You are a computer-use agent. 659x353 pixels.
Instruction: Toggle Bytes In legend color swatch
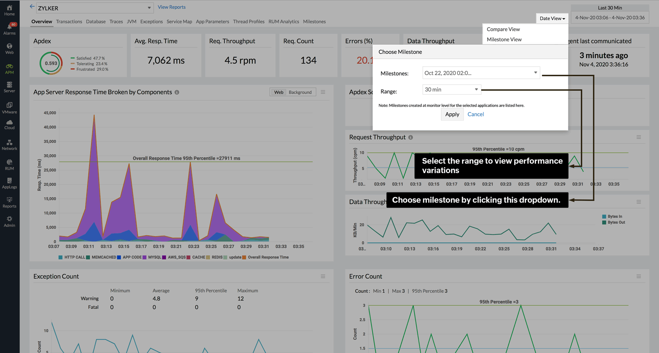604,217
